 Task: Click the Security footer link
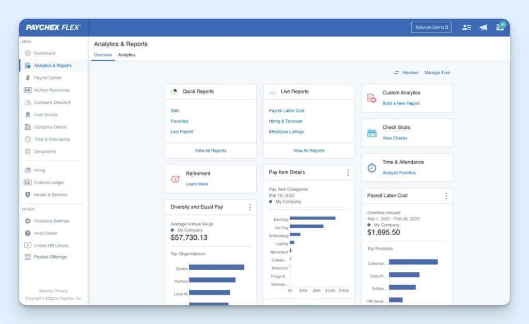[45, 291]
